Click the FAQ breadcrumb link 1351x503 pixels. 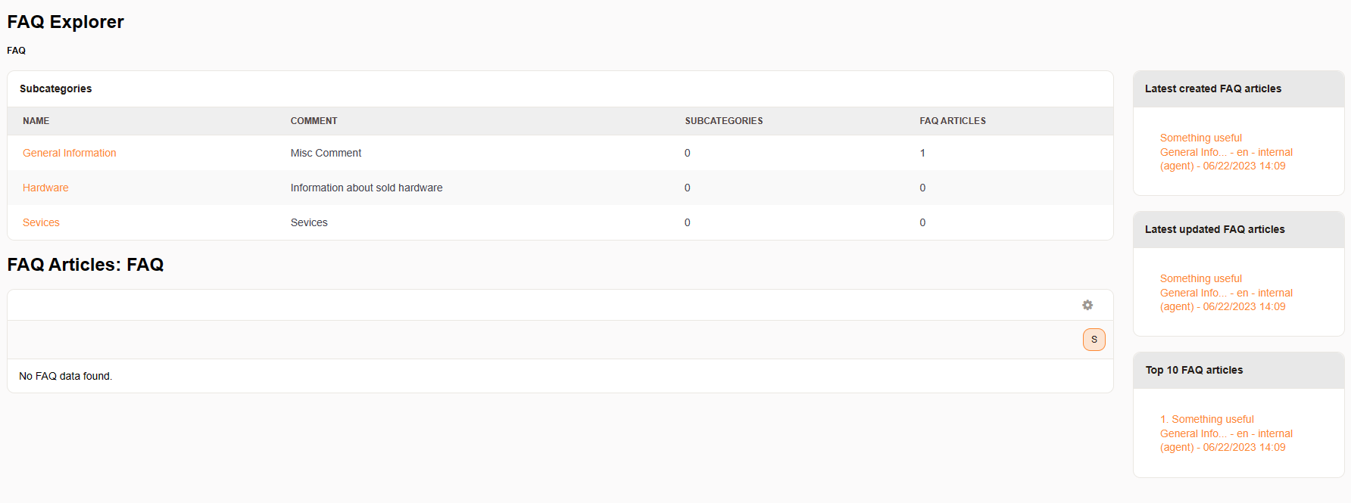point(16,51)
